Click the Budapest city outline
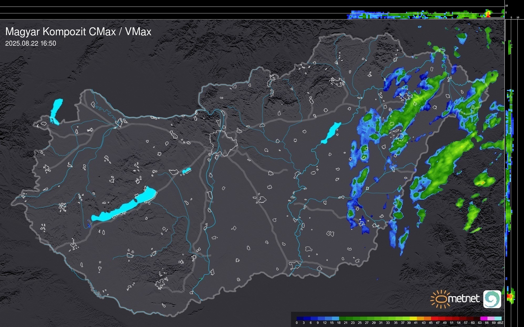This screenshot has height=327, width=524. (x=223, y=143)
